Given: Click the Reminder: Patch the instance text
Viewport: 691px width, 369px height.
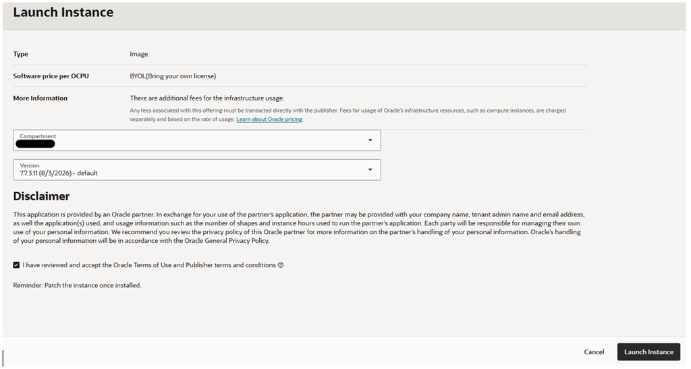Looking at the screenshot, I should pyautogui.click(x=77, y=285).
